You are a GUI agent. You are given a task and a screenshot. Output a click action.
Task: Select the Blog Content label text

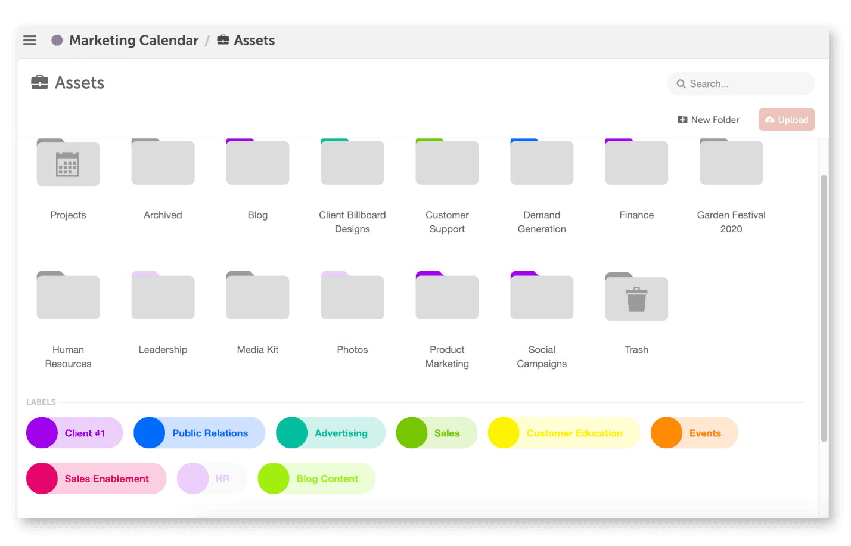pos(327,479)
